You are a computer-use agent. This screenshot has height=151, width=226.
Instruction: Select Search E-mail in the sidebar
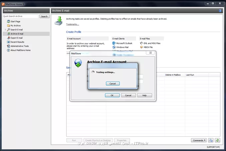(17, 30)
